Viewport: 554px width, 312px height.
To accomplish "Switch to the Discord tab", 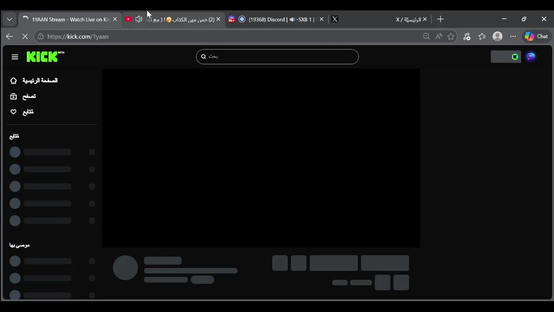I will click(276, 19).
